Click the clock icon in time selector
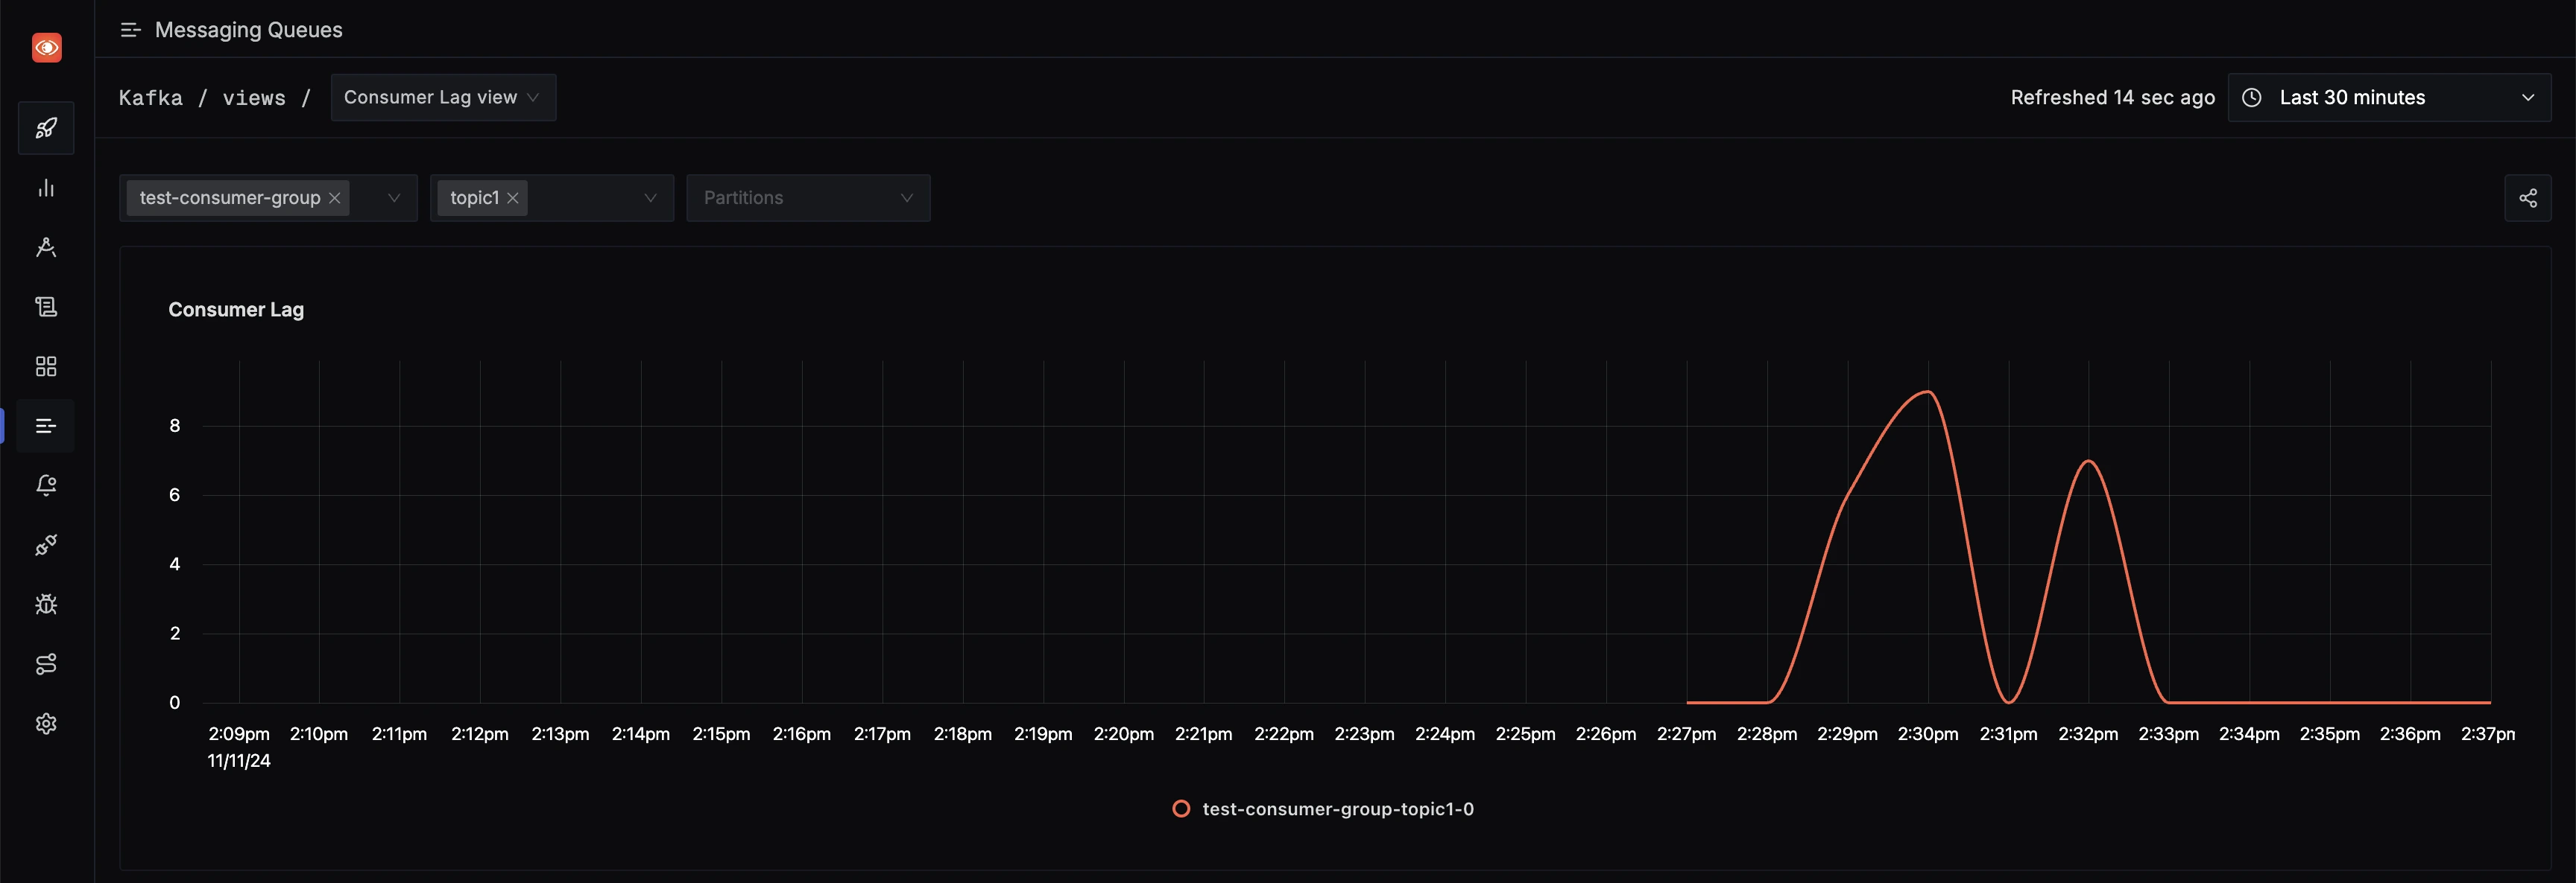This screenshot has height=883, width=2576. (2252, 97)
